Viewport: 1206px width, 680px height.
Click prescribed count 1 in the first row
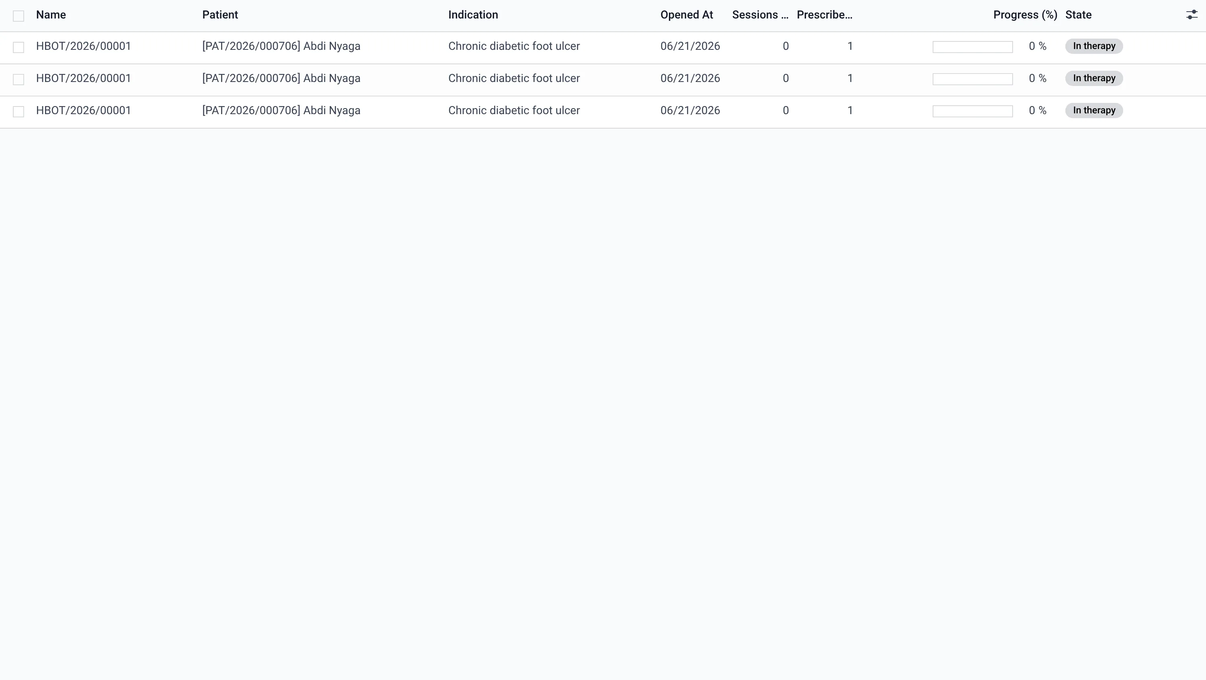point(850,46)
